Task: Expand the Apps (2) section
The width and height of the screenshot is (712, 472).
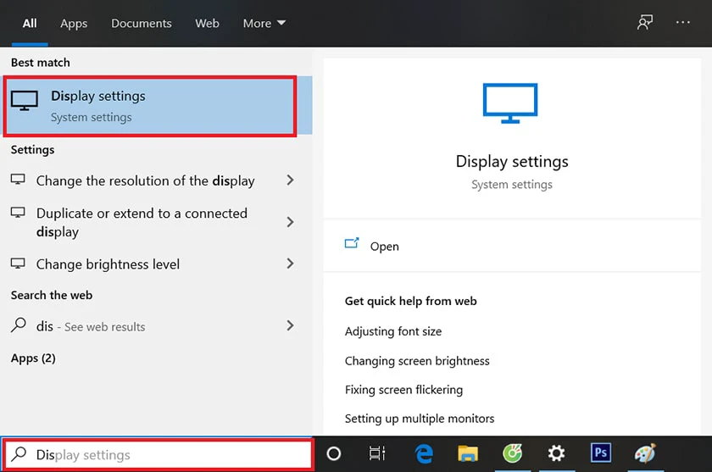Action: coord(33,358)
